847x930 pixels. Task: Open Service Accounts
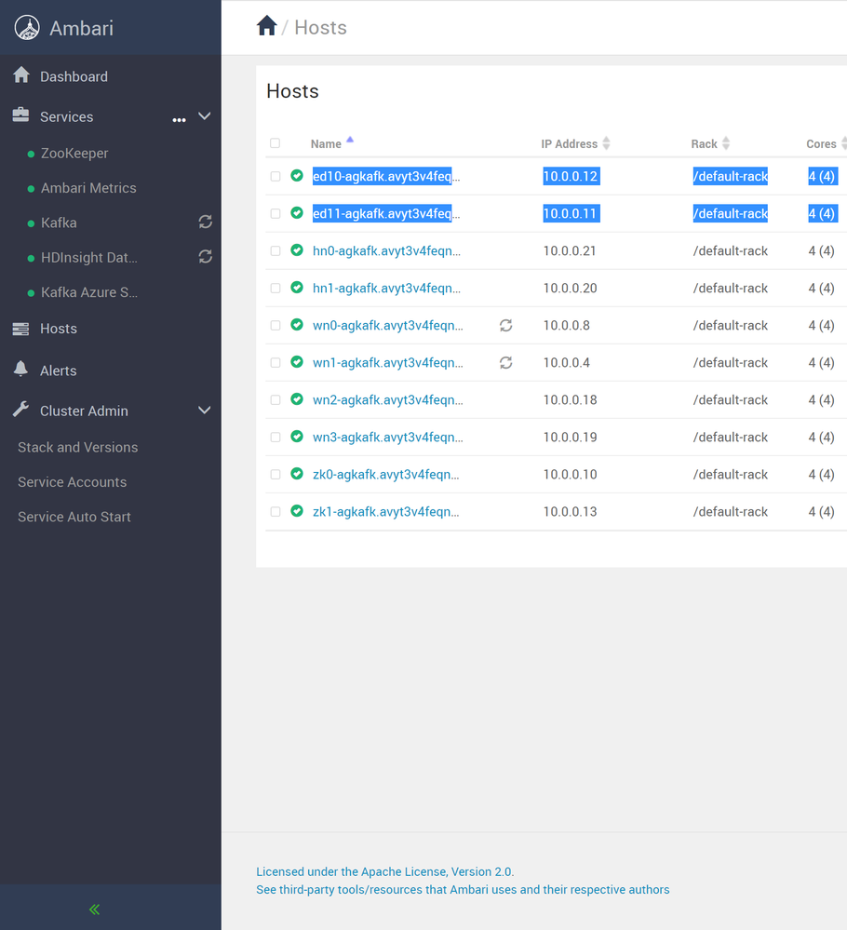pyautogui.click(x=73, y=482)
